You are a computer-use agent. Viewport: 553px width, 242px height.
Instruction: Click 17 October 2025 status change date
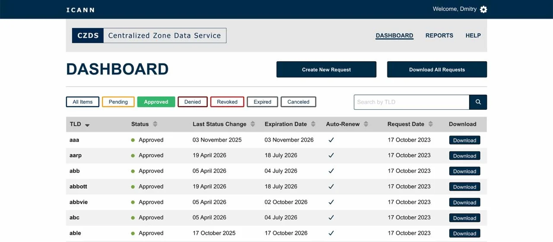pos(214,233)
